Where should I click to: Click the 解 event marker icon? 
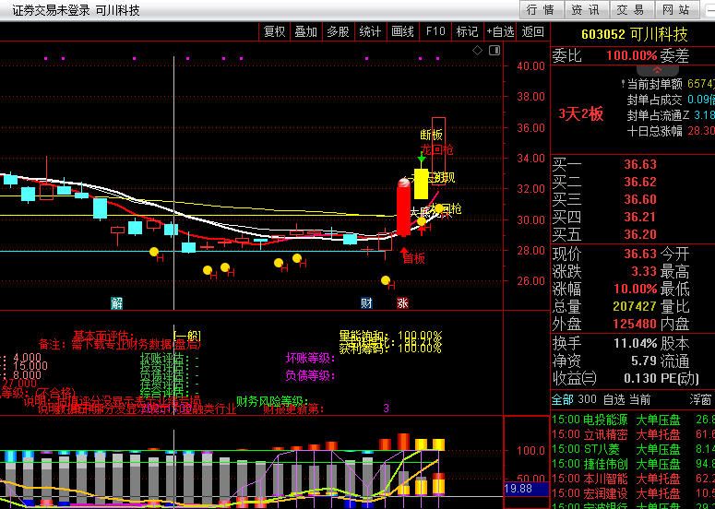(117, 303)
